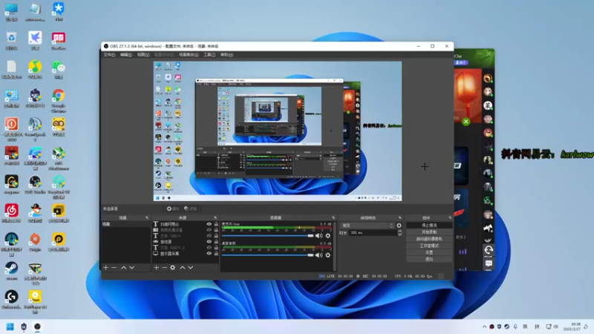Toggle visibility of 文本 (GDI+) source
Viewport: 594px width, 334px height.
(209, 236)
